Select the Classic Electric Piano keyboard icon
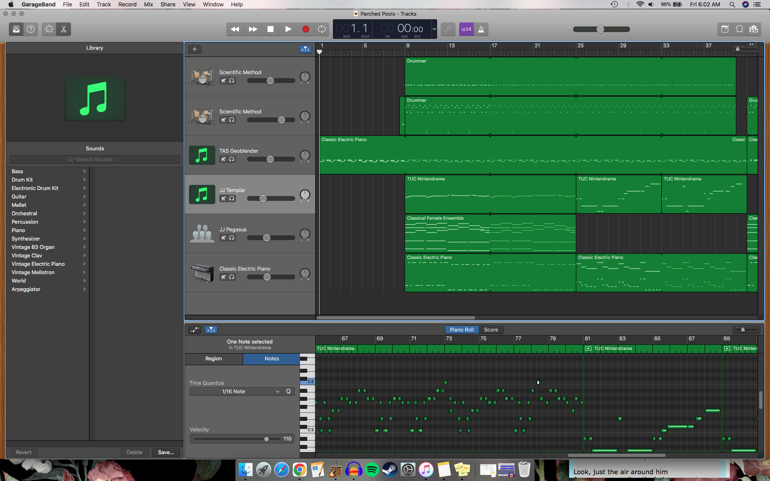Image resolution: width=770 pixels, height=481 pixels. coord(202,273)
